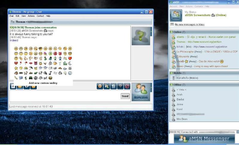Pick the crescent moon emoticon
Screen dimensions: 239x145
click(70, 63)
